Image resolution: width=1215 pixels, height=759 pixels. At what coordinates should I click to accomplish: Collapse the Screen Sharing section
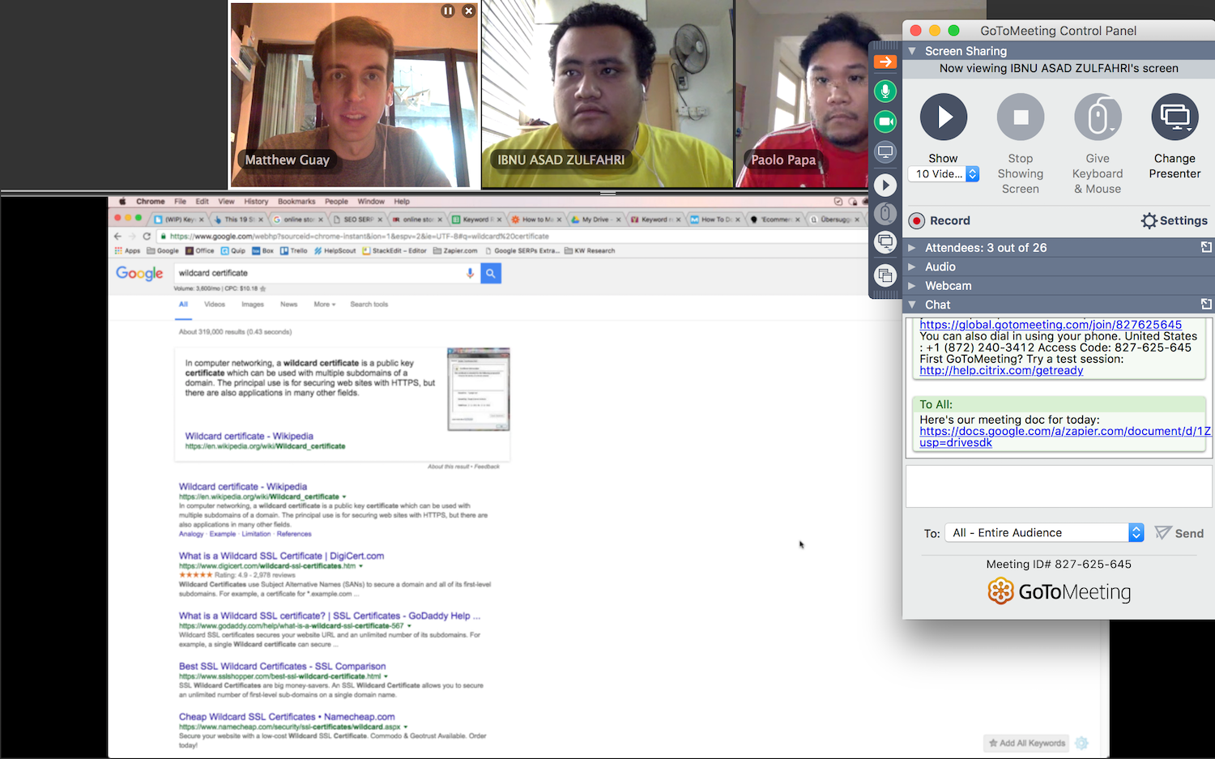tap(912, 50)
